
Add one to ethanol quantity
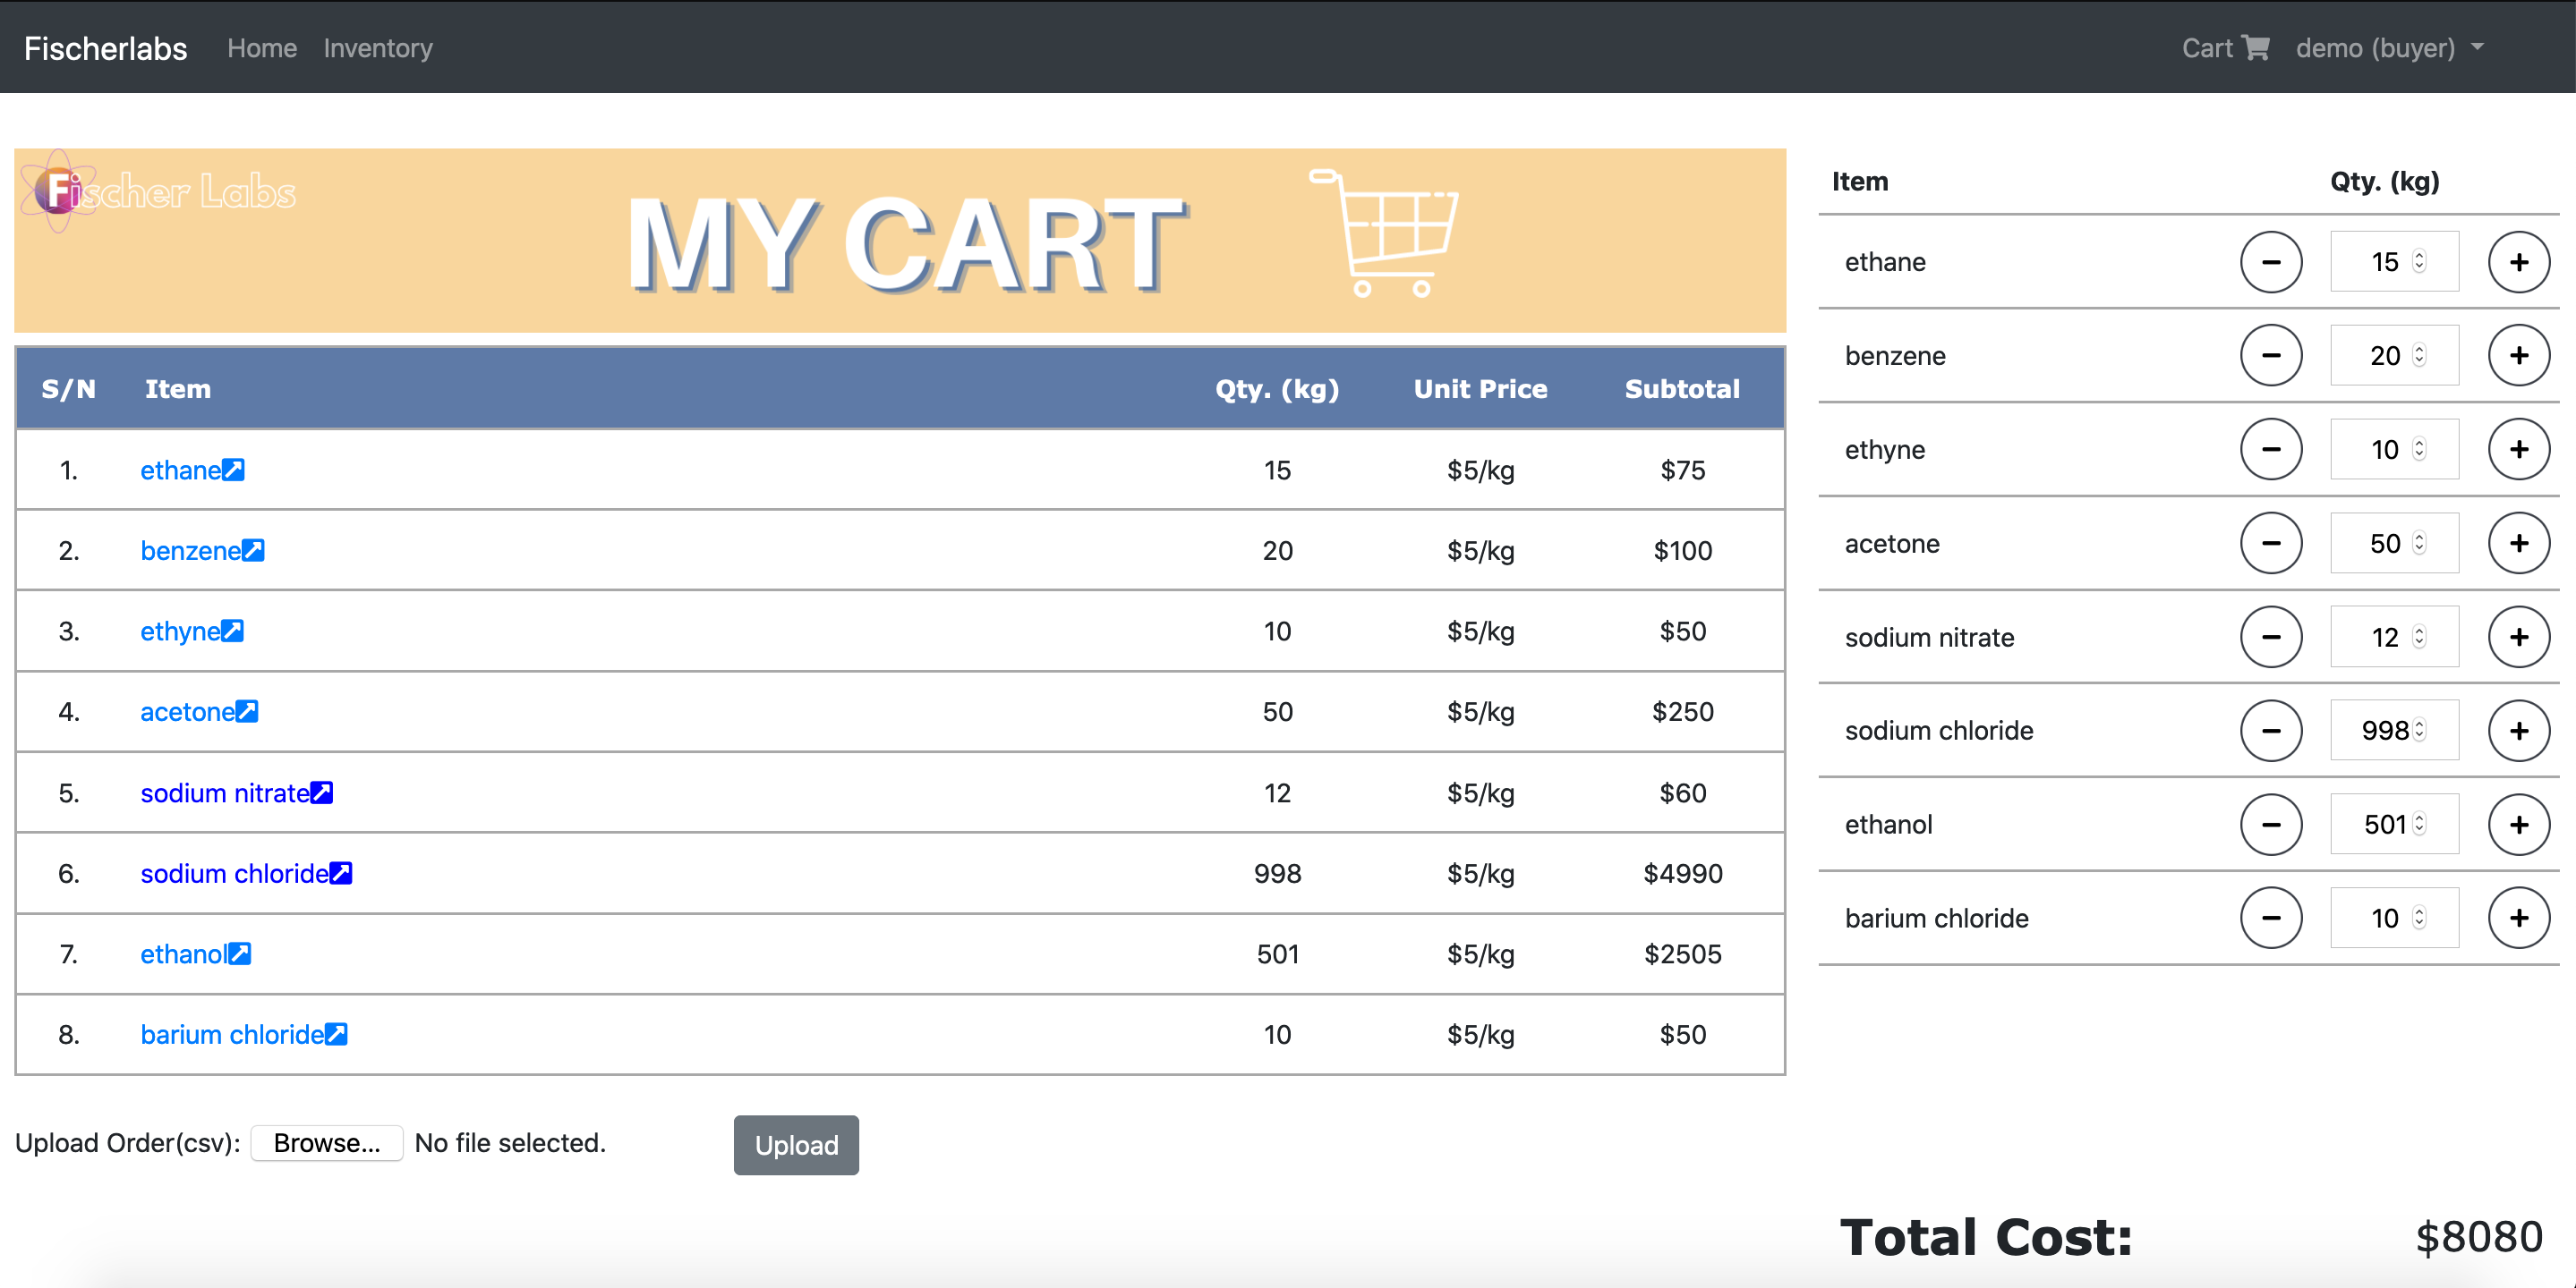[2517, 825]
